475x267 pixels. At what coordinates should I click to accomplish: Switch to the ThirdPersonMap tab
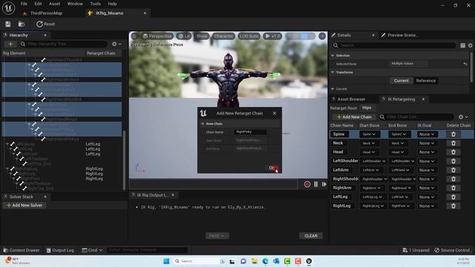point(46,13)
